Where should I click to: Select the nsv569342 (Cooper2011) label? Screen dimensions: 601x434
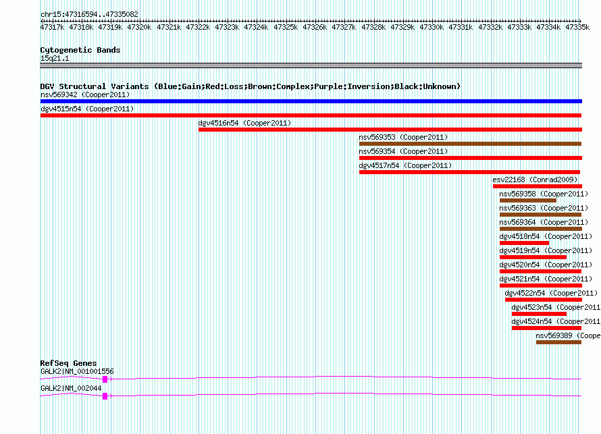[85, 94]
